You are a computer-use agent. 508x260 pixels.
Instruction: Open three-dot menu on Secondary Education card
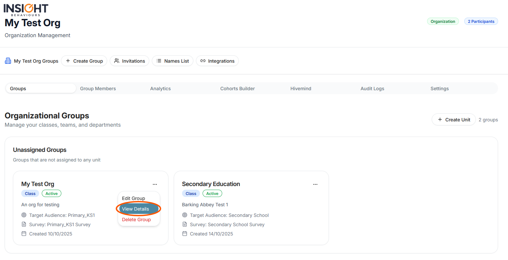[315, 184]
